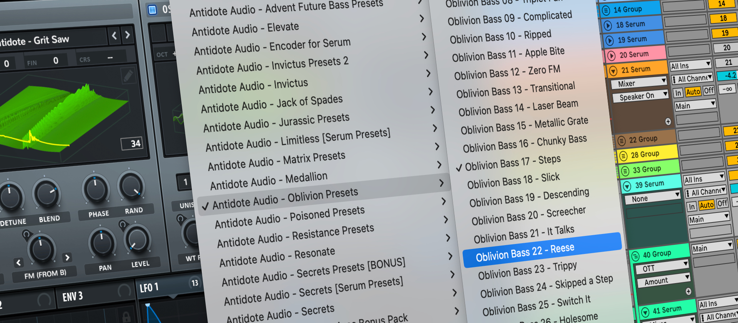Viewport: 738px width, 323px height.
Task: Choose preset Oblivion Bass 11 - Apple Bite
Action: (508, 54)
